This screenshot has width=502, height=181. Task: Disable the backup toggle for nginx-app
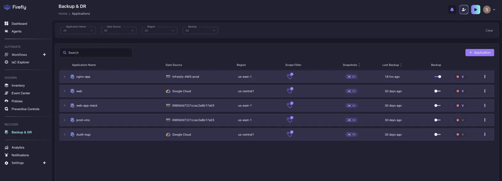[438, 77]
